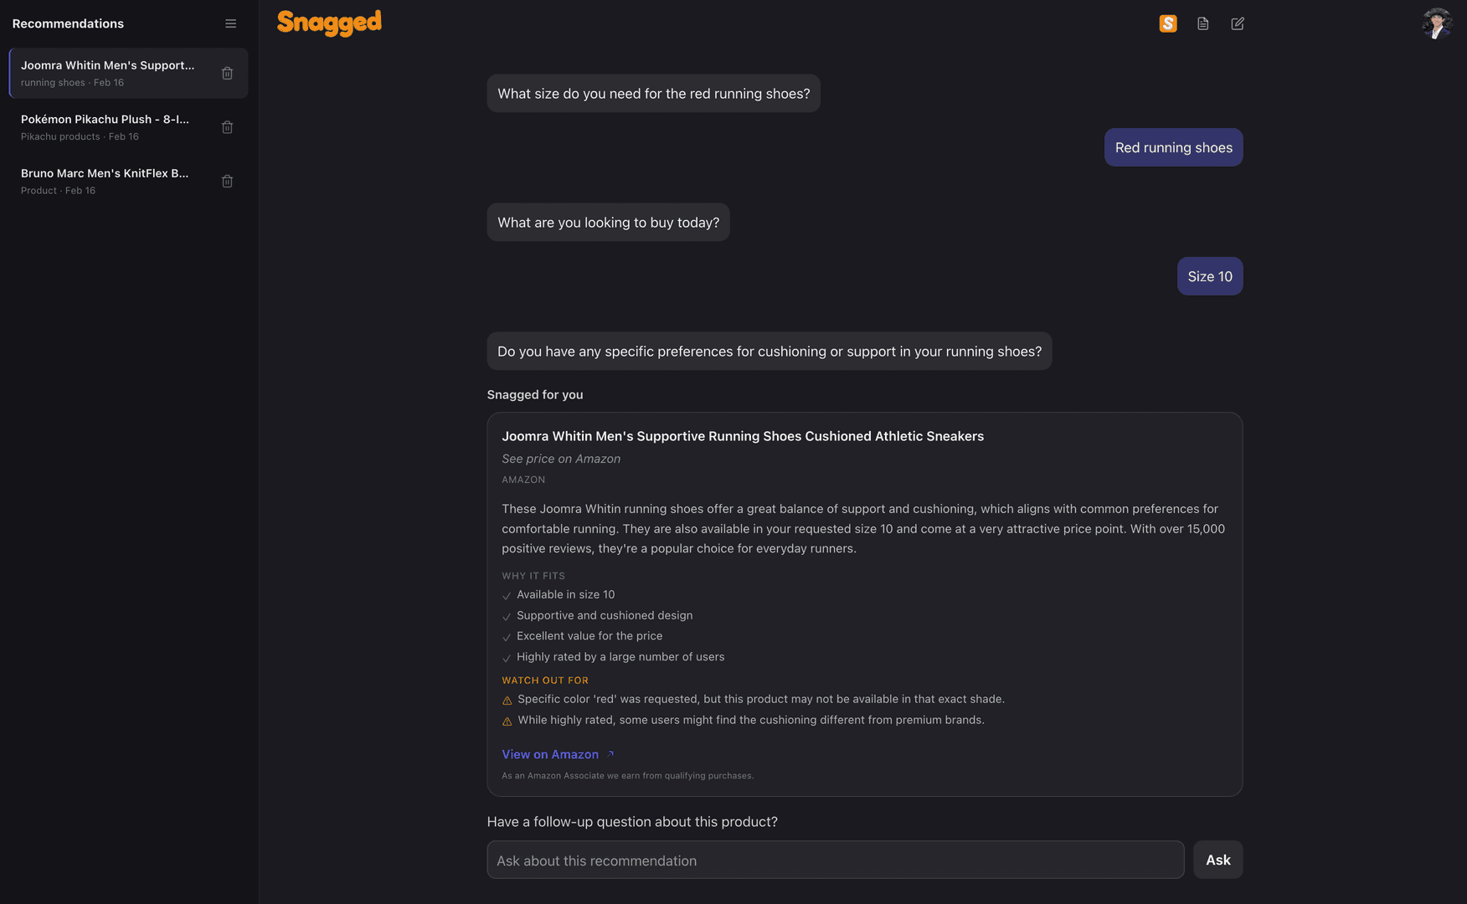
Task: Click the Ask about this recommendation field
Action: pos(835,860)
